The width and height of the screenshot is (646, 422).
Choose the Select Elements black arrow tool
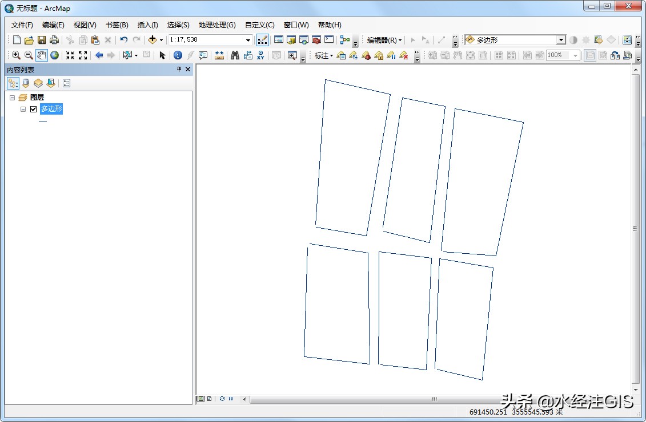[x=162, y=55]
